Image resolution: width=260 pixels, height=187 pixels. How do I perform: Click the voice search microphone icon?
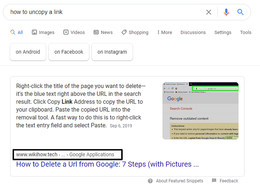point(226,12)
